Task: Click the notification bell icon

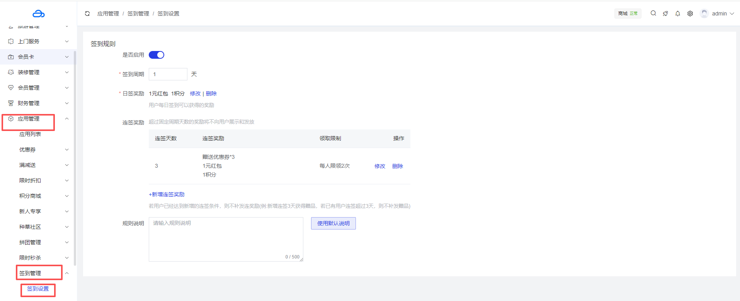Action: click(x=677, y=14)
